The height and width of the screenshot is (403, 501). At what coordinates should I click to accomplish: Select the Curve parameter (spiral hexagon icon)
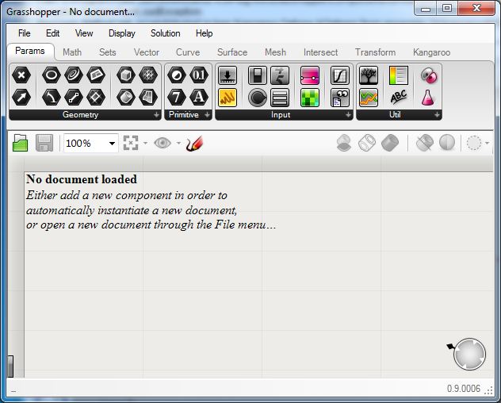pos(74,75)
